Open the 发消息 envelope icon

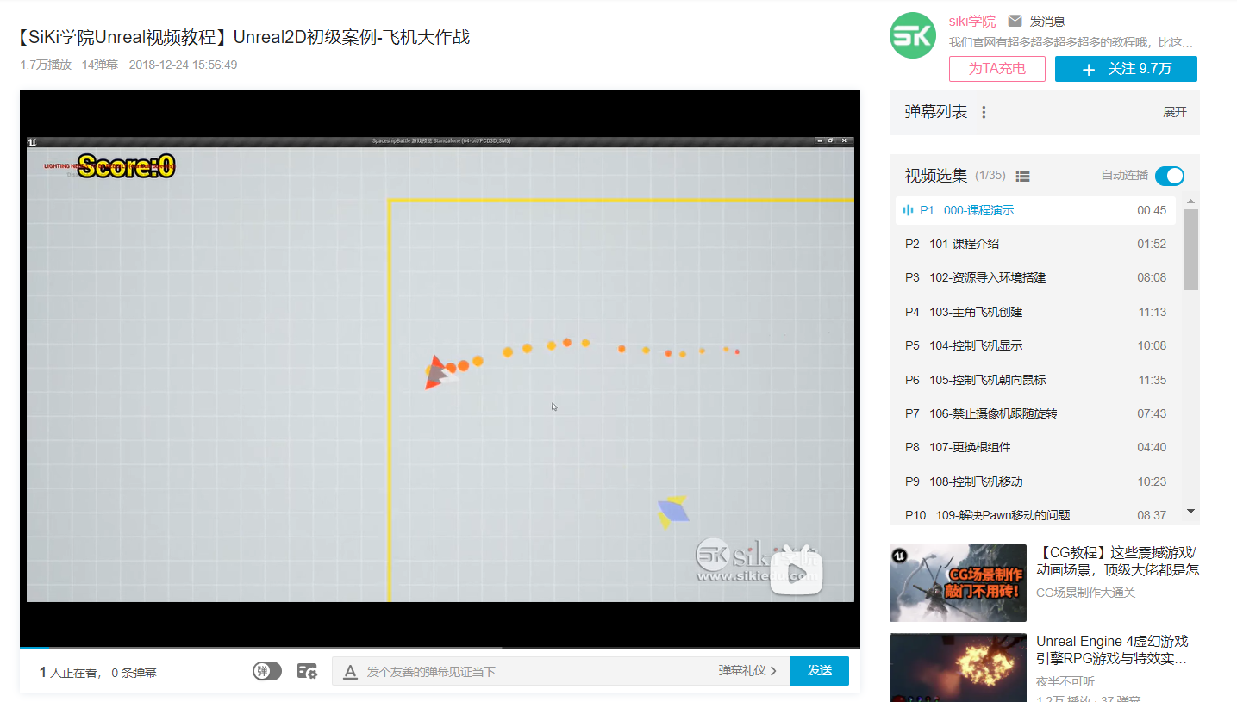1015,21
